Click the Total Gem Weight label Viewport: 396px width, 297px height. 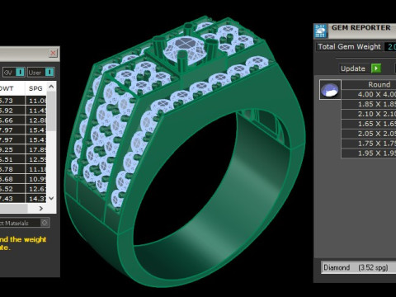(x=349, y=47)
